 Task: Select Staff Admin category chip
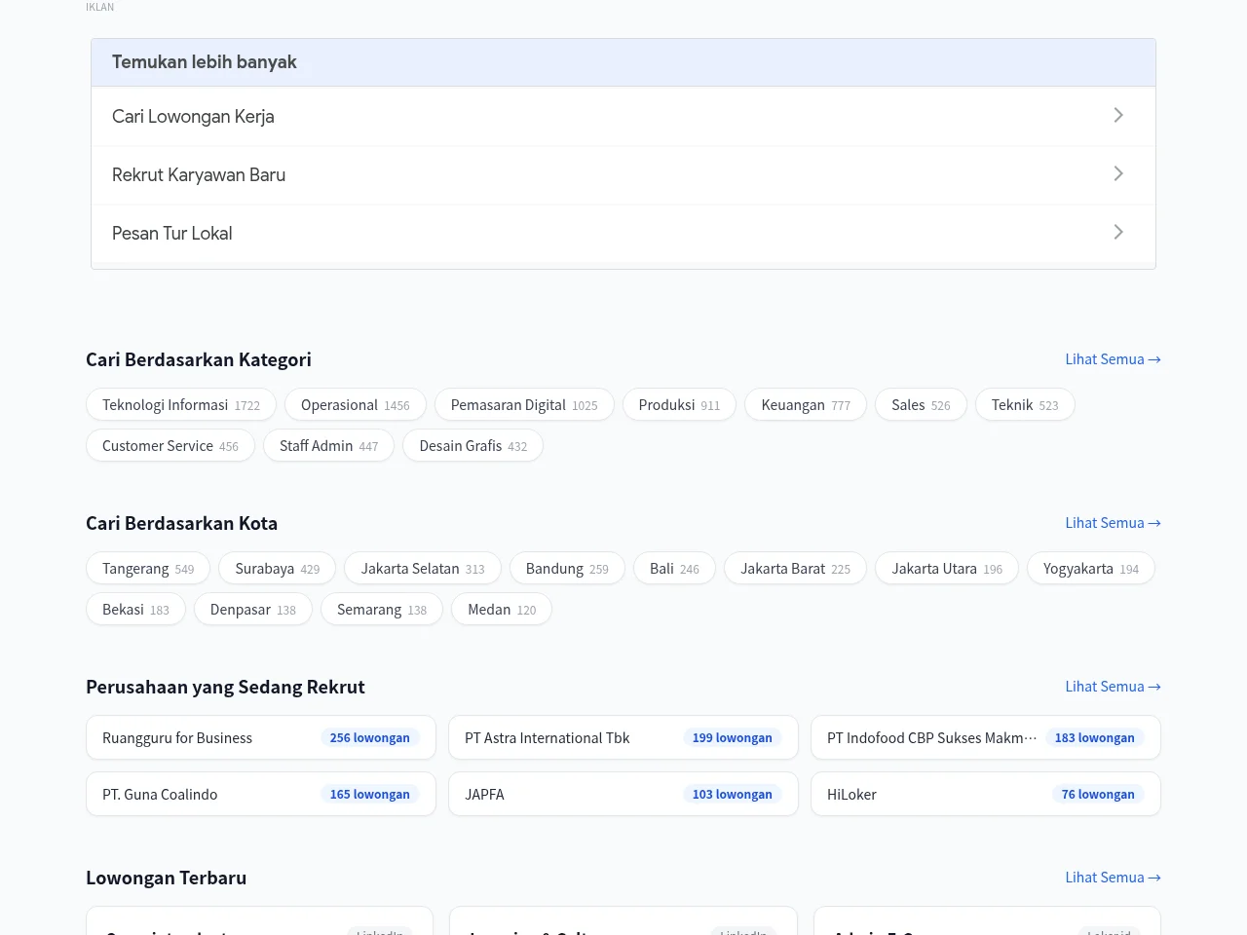[x=328, y=446]
